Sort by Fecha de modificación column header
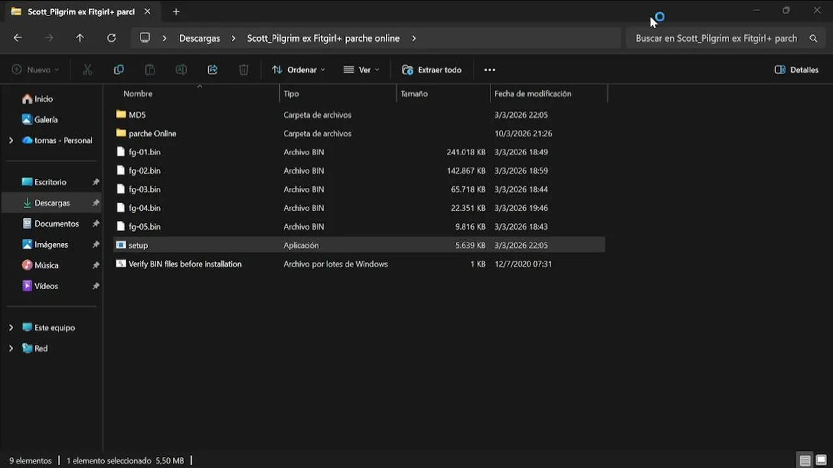This screenshot has height=468, width=833. 532,94
